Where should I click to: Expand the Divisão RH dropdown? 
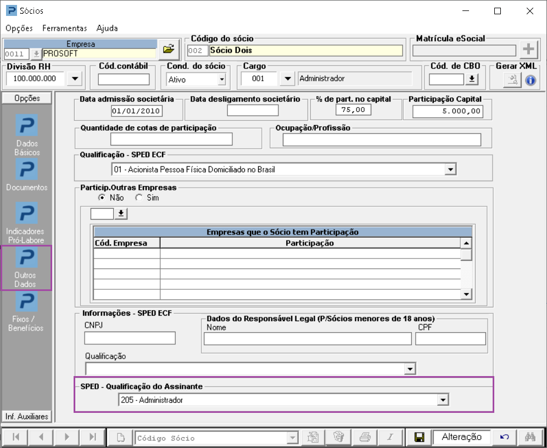pyautogui.click(x=75, y=79)
